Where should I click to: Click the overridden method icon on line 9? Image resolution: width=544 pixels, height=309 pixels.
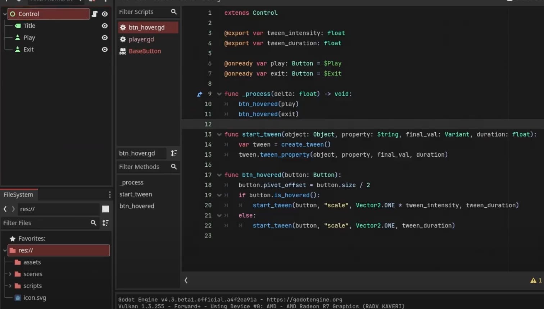199,94
